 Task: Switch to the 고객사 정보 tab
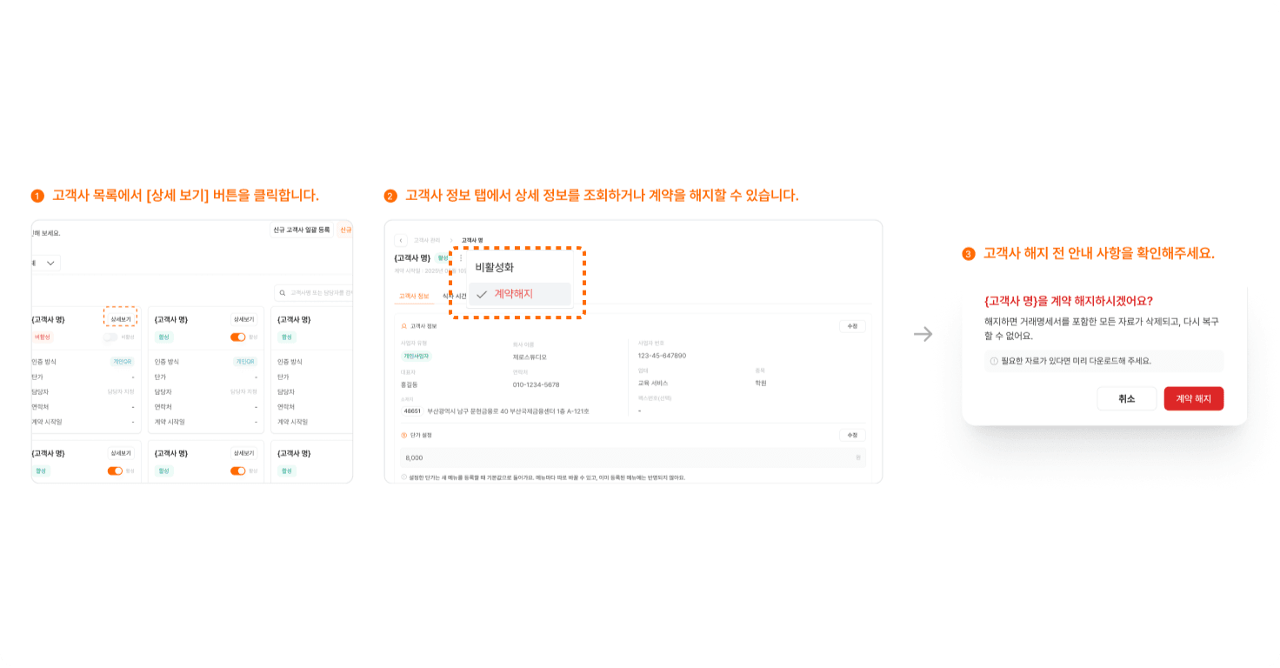coord(414,297)
